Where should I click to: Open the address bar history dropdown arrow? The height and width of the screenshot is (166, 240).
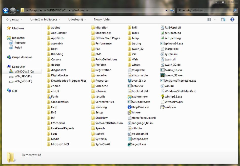[x=166, y=11]
